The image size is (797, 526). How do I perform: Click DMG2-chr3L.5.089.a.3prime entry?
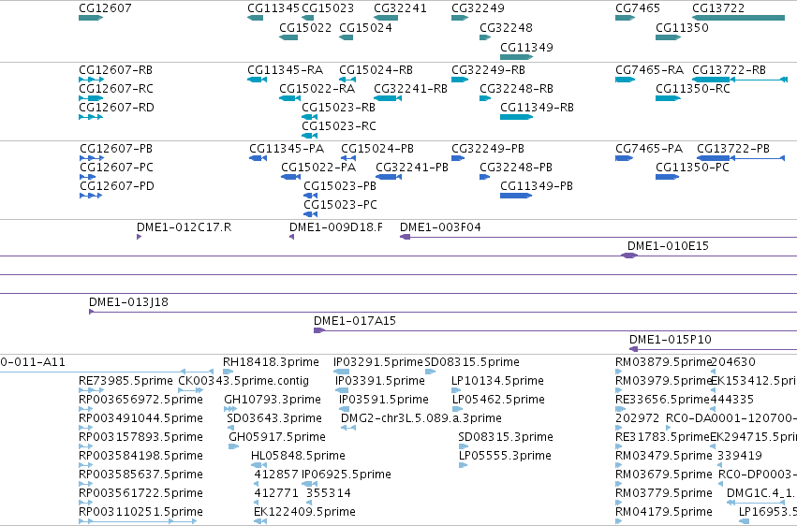[421, 418]
